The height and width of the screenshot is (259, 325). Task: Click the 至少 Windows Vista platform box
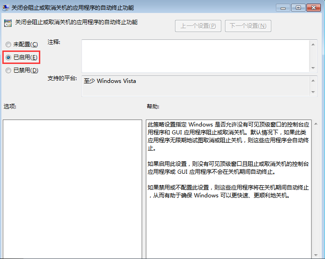[194, 86]
